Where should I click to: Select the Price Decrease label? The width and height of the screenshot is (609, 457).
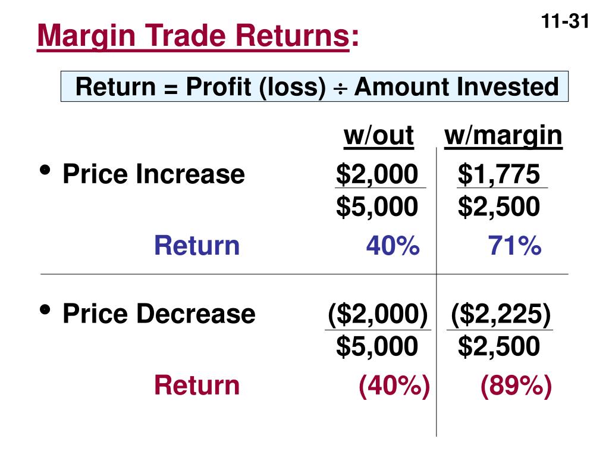[x=159, y=314]
